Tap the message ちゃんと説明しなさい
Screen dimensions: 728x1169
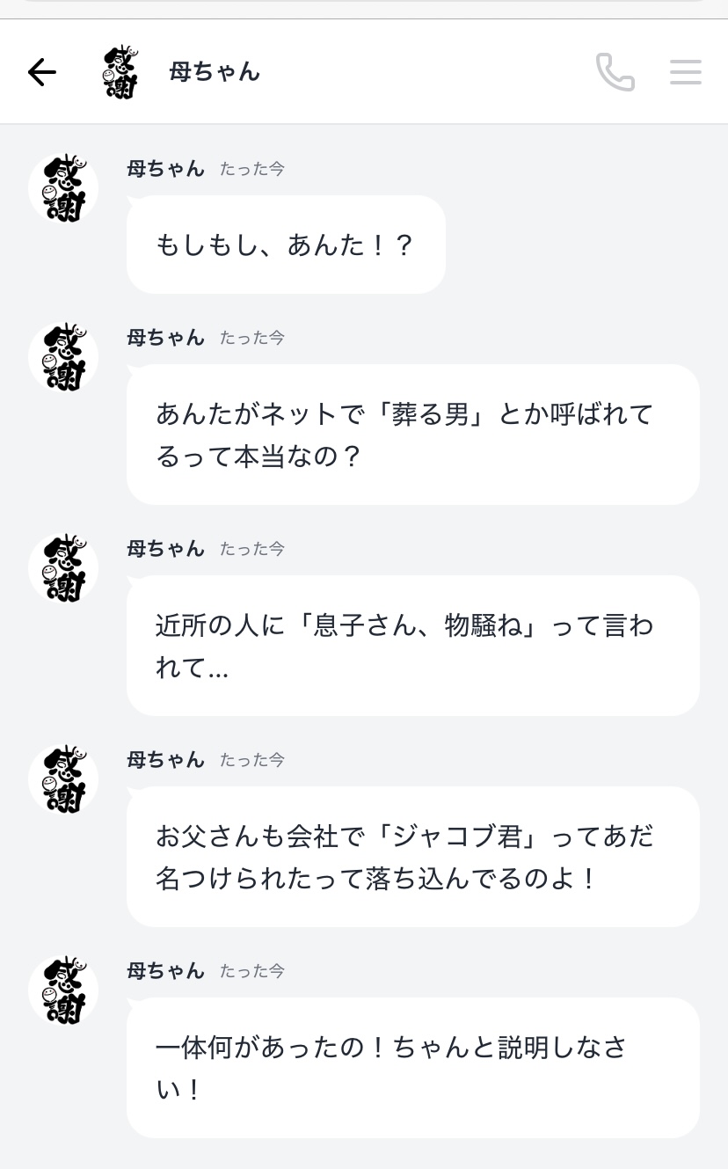coord(412,1068)
